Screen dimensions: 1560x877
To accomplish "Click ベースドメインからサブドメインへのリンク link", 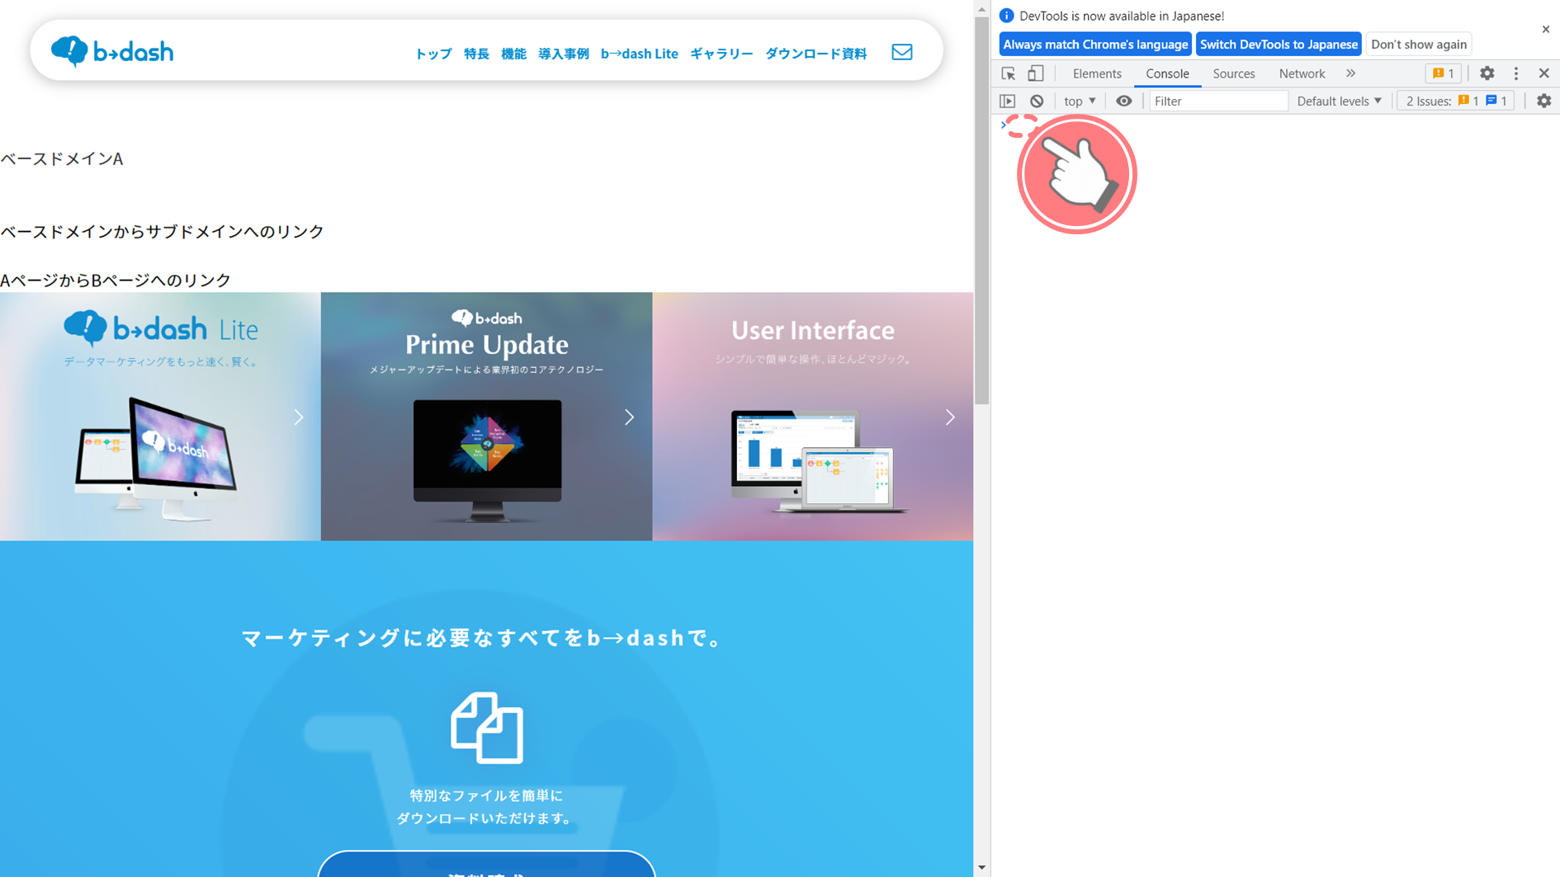I will click(163, 232).
